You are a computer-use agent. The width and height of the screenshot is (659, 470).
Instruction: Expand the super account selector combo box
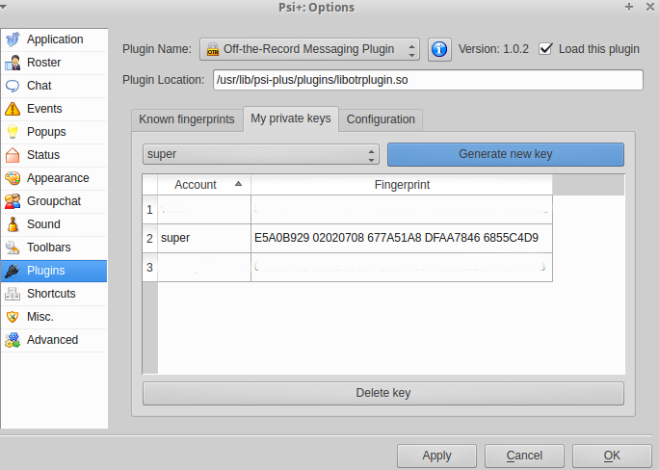(x=260, y=154)
